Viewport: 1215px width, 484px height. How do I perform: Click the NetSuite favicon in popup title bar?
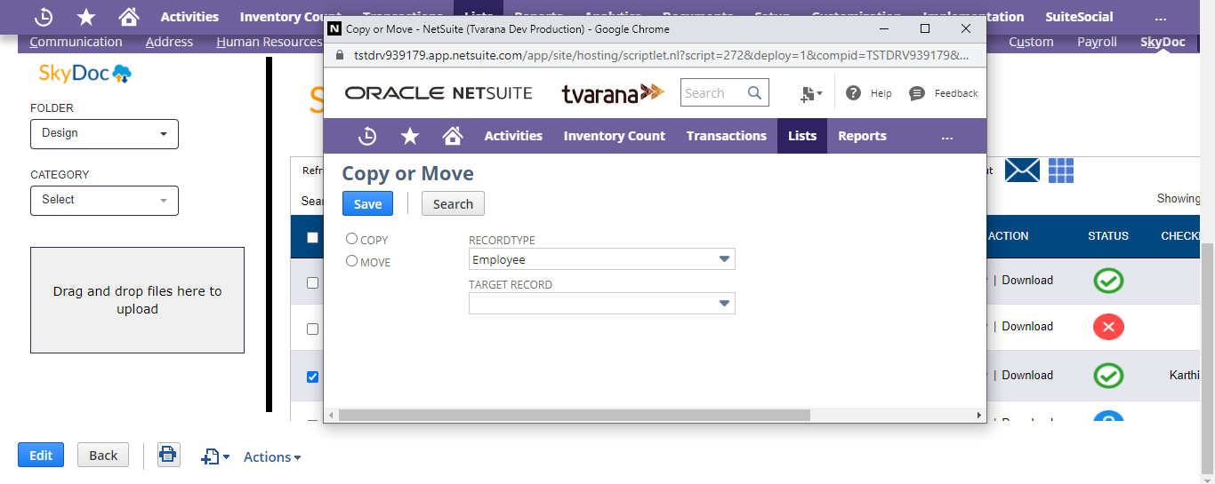[334, 29]
